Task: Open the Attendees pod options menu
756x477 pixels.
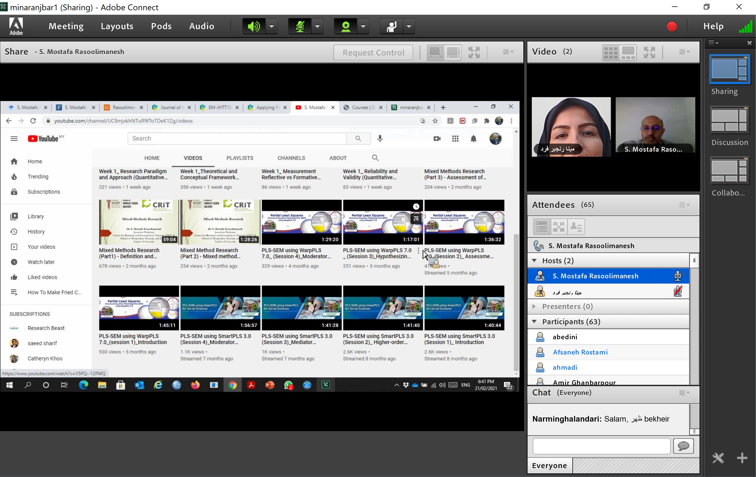Action: pos(684,205)
